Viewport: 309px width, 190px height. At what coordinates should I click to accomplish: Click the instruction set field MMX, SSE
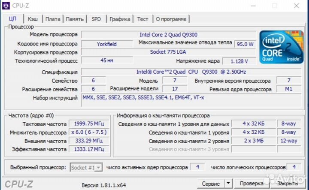191,100
